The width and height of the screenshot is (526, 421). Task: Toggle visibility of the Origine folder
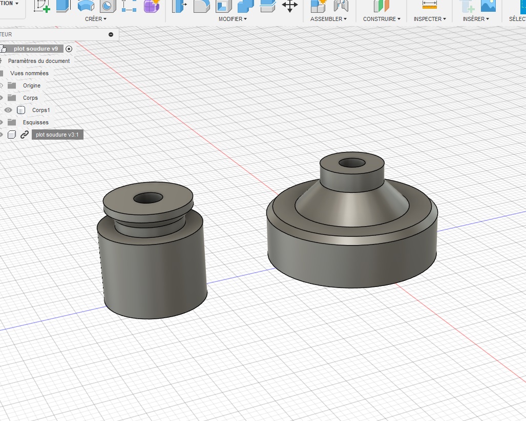pyautogui.click(x=1, y=85)
